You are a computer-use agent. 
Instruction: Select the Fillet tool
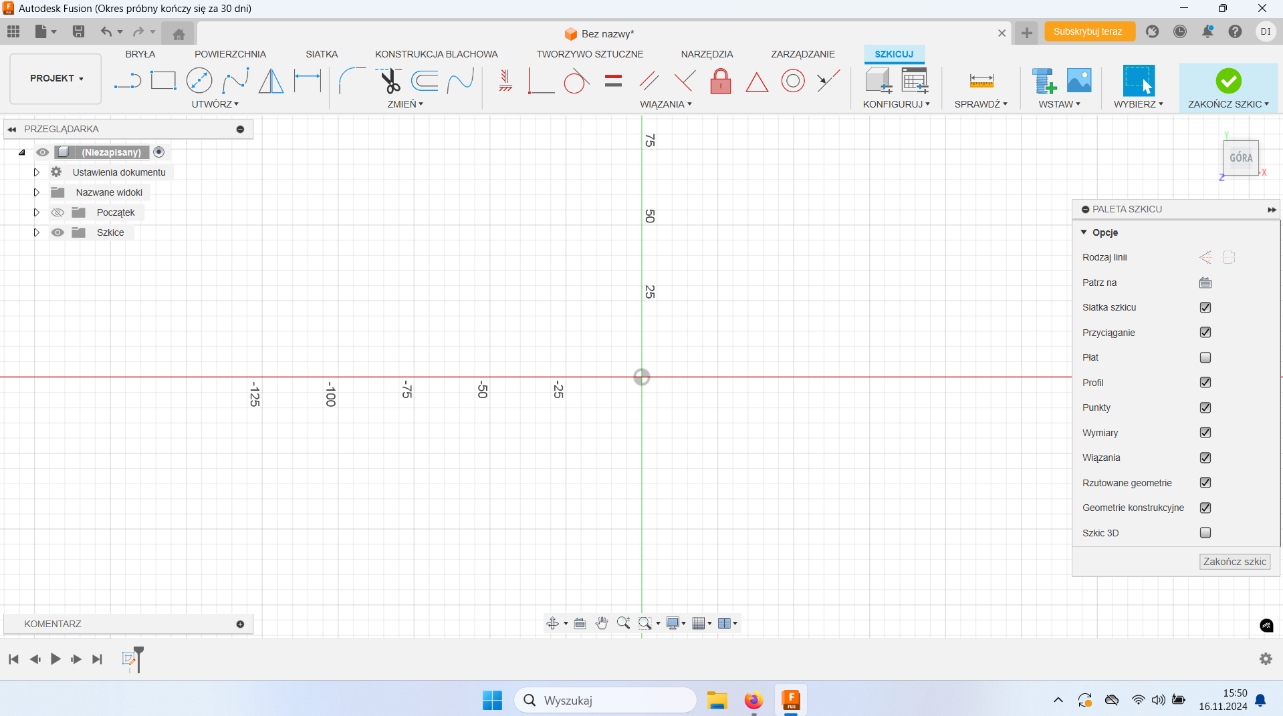[x=352, y=81]
